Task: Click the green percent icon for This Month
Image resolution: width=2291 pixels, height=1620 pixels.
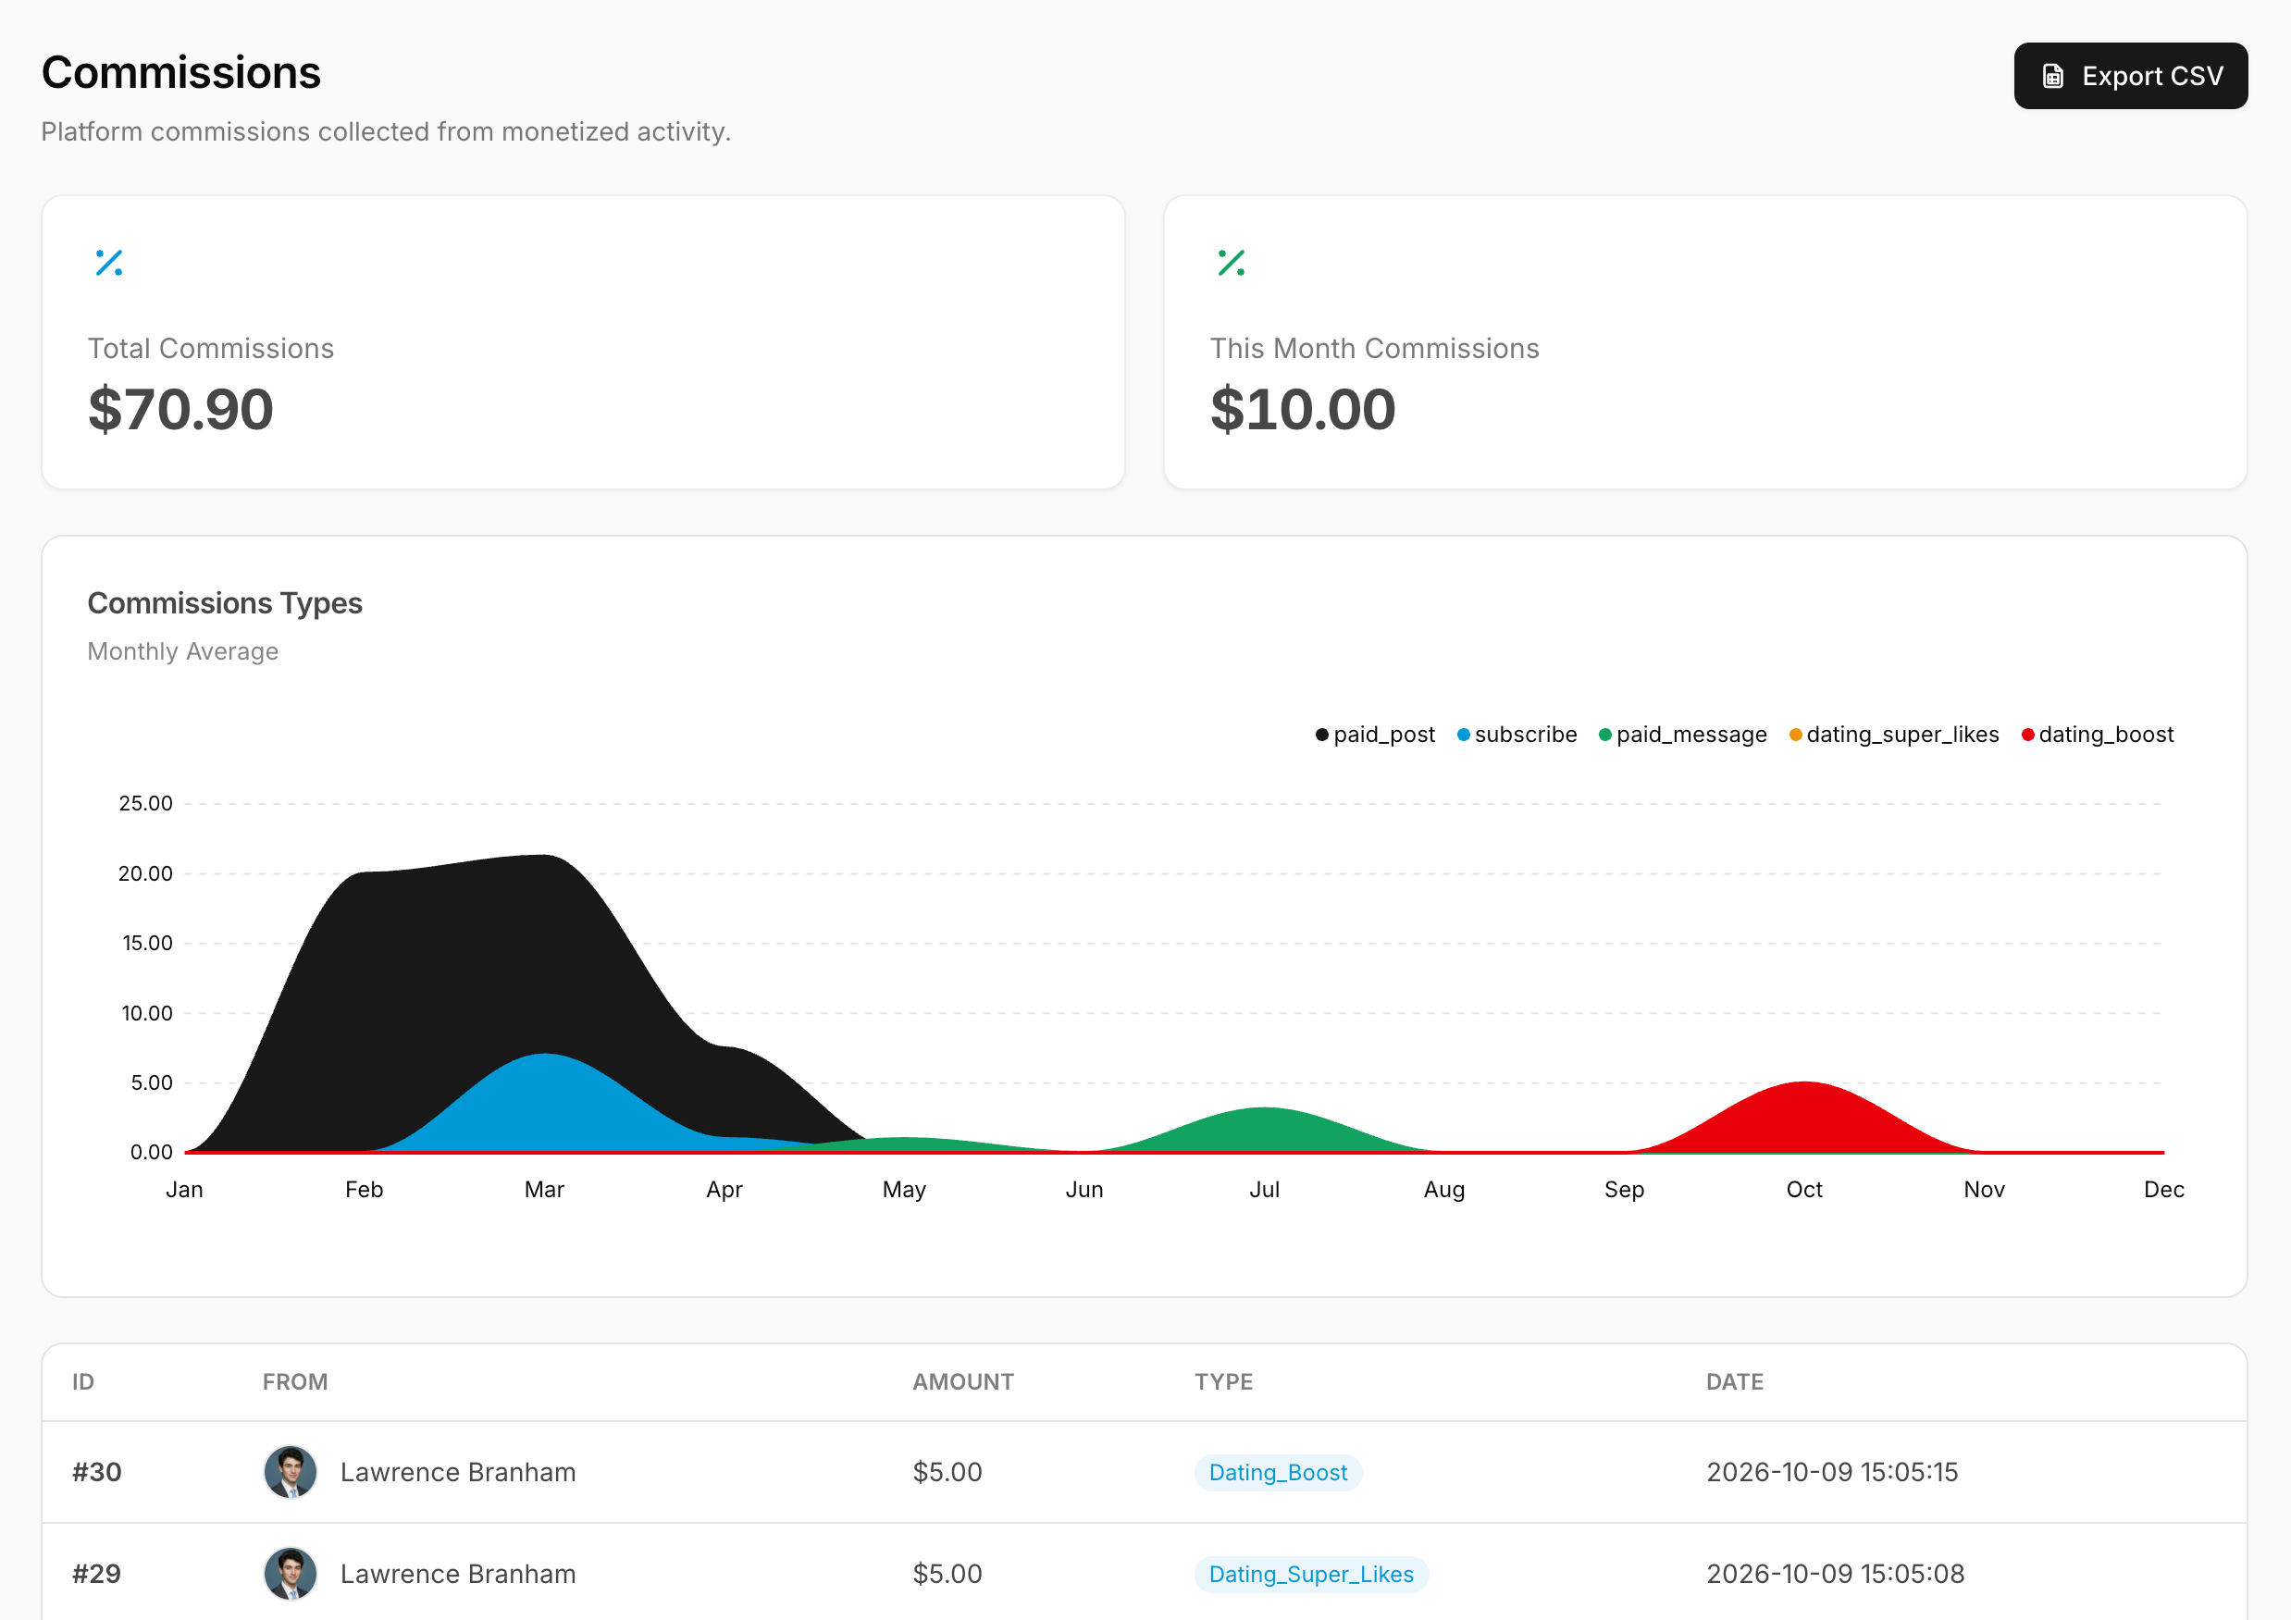Action: point(1231,263)
